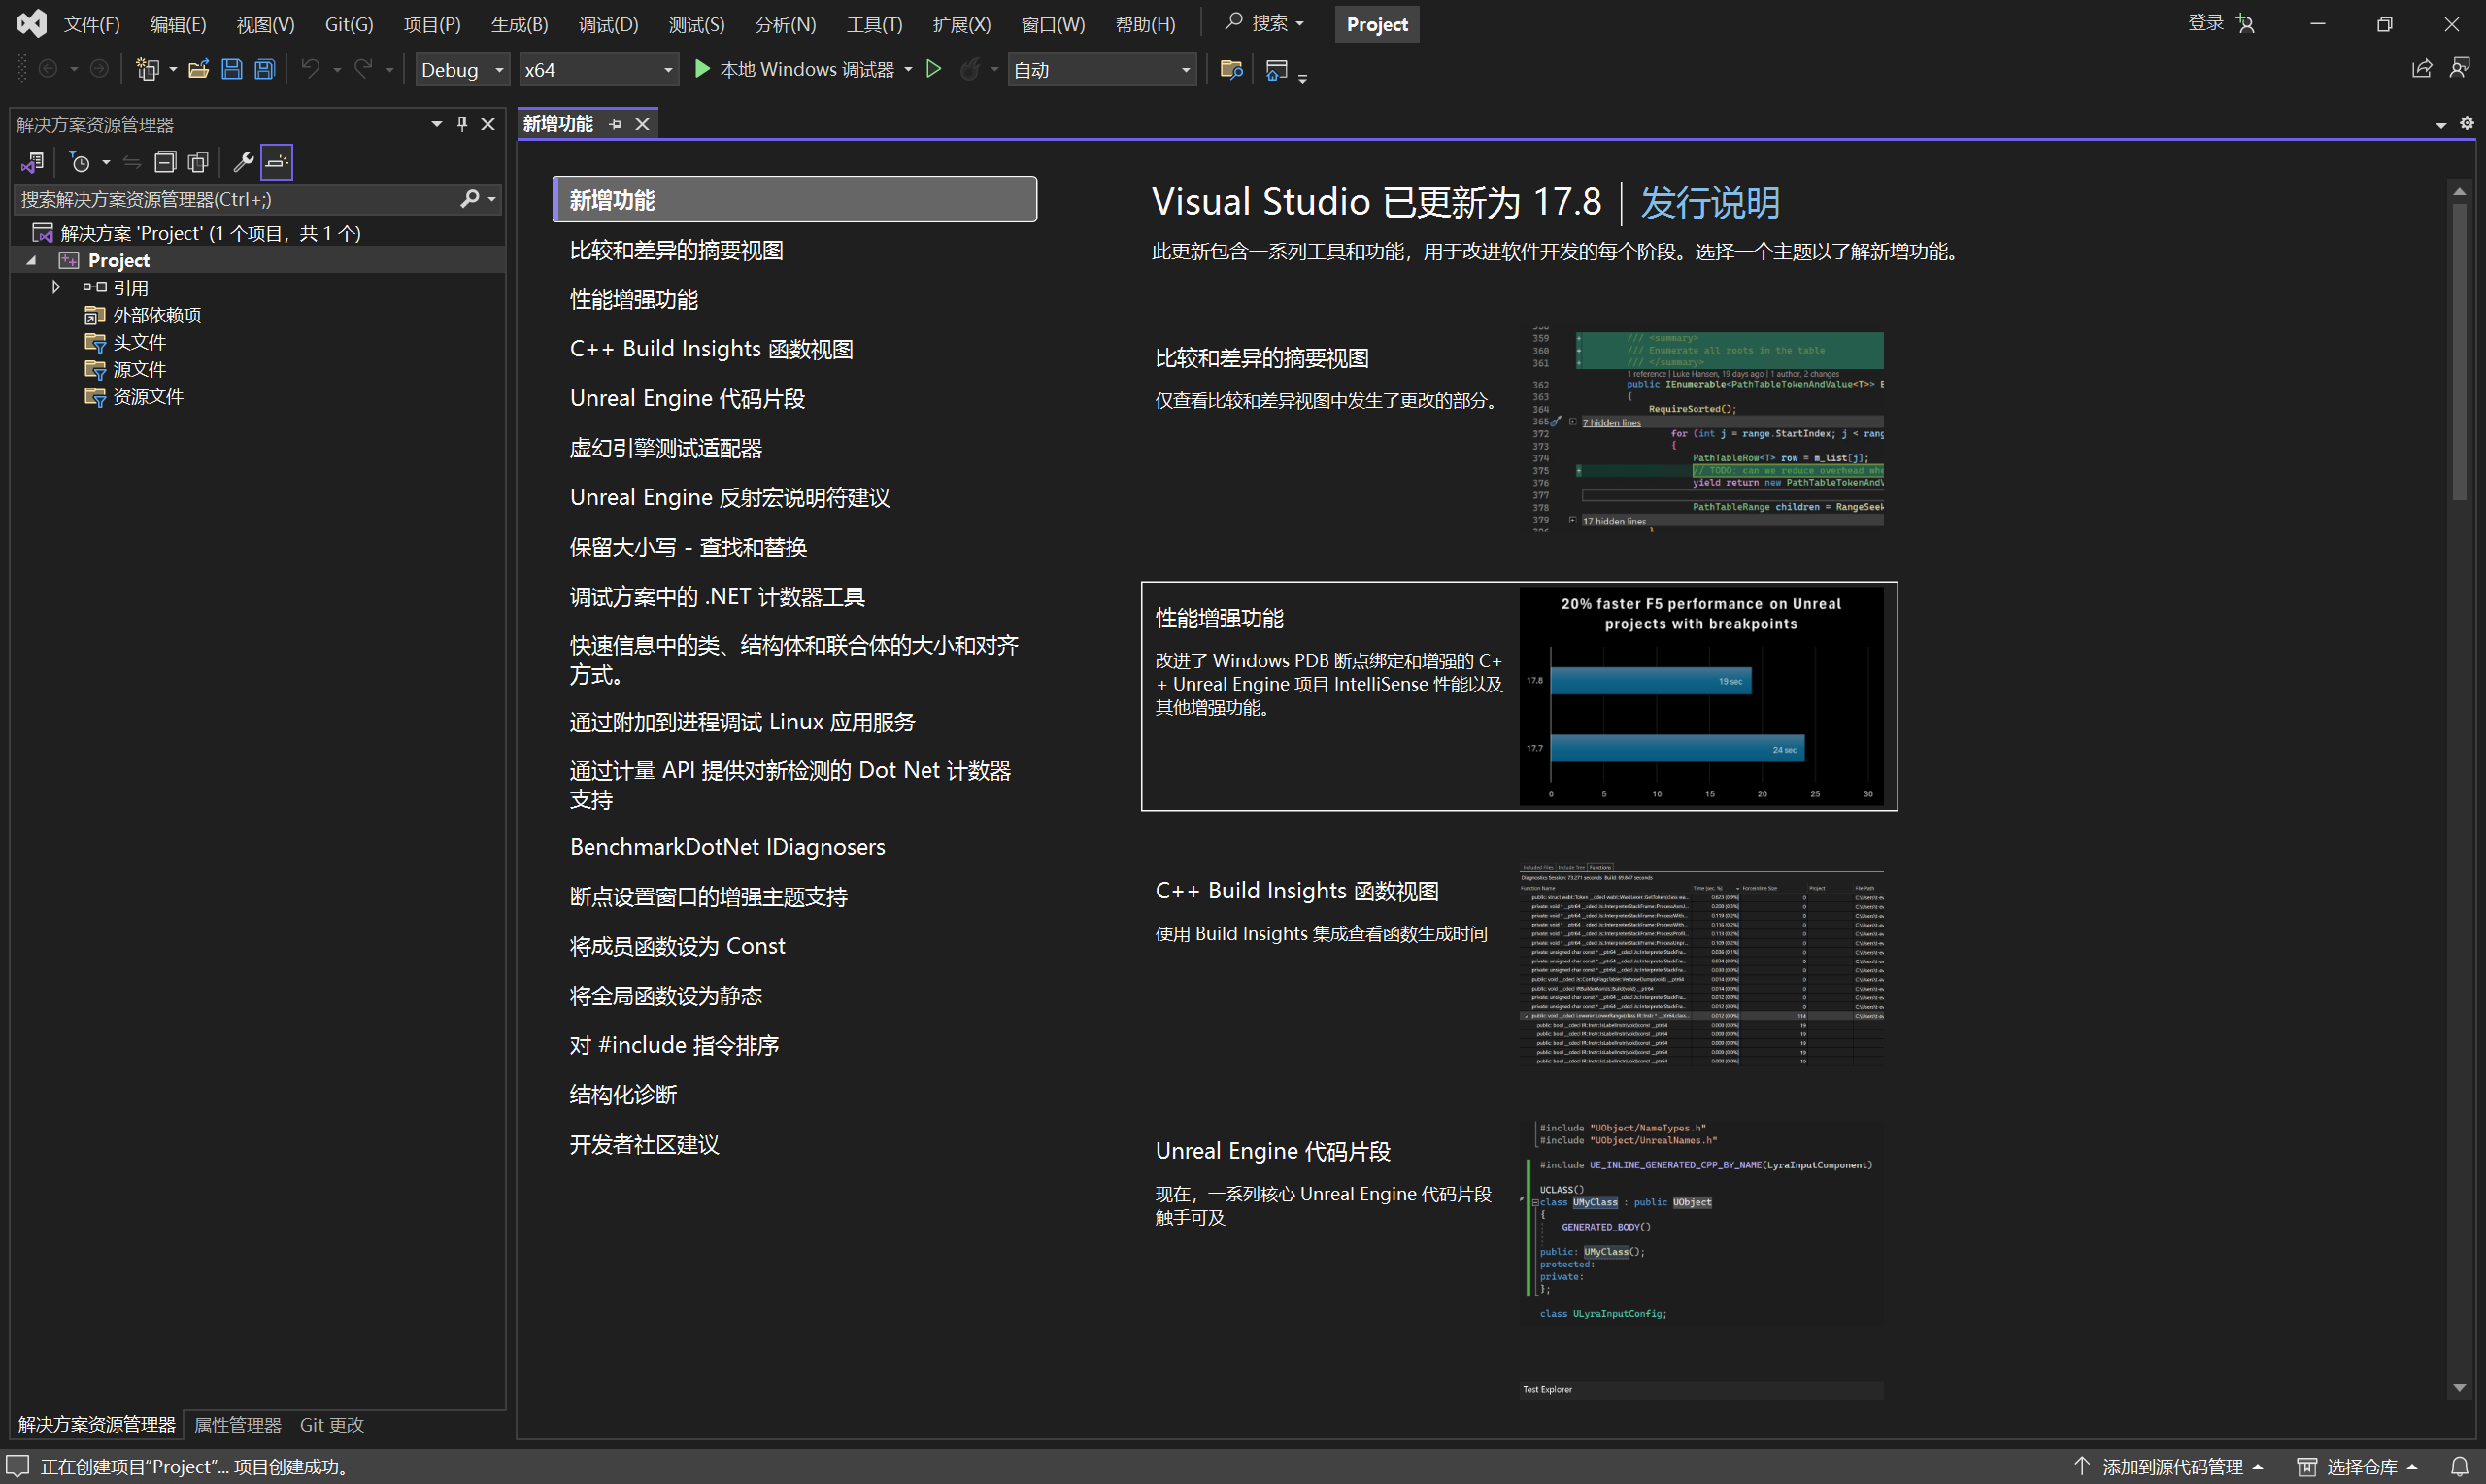Image resolution: width=2486 pixels, height=1484 pixels.
Task: Click the Undo icon in the toolbar
Action: click(x=311, y=69)
